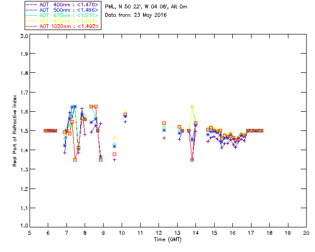Viewport: 315px width, 252px height.
Task: Click the purple plus marker near hour 10.2
Action: [126, 122]
